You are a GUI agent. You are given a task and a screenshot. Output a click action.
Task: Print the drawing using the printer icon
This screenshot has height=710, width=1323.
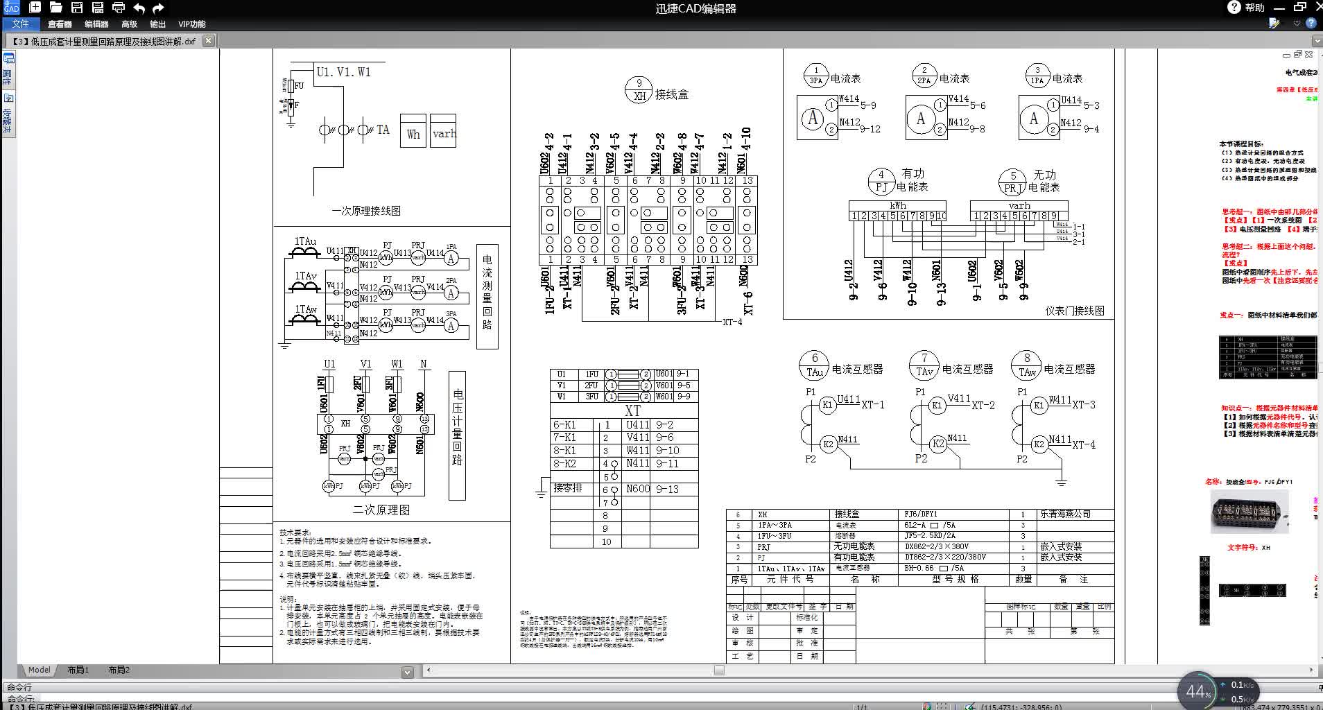119,8
